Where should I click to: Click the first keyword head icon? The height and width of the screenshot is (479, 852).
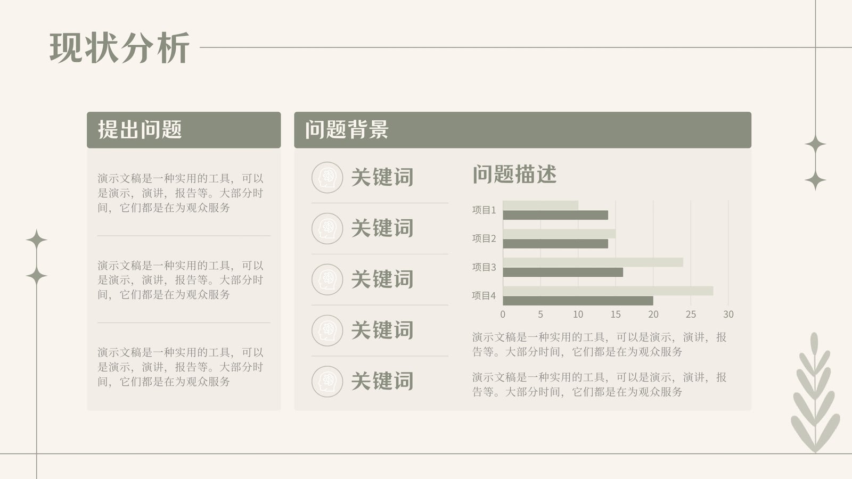(327, 177)
